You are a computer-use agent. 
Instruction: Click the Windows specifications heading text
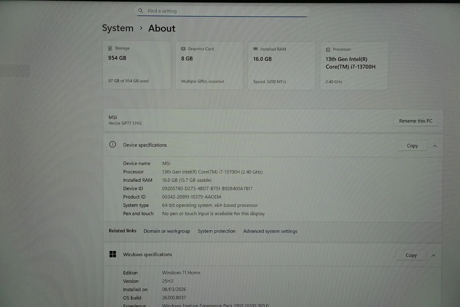(147, 254)
